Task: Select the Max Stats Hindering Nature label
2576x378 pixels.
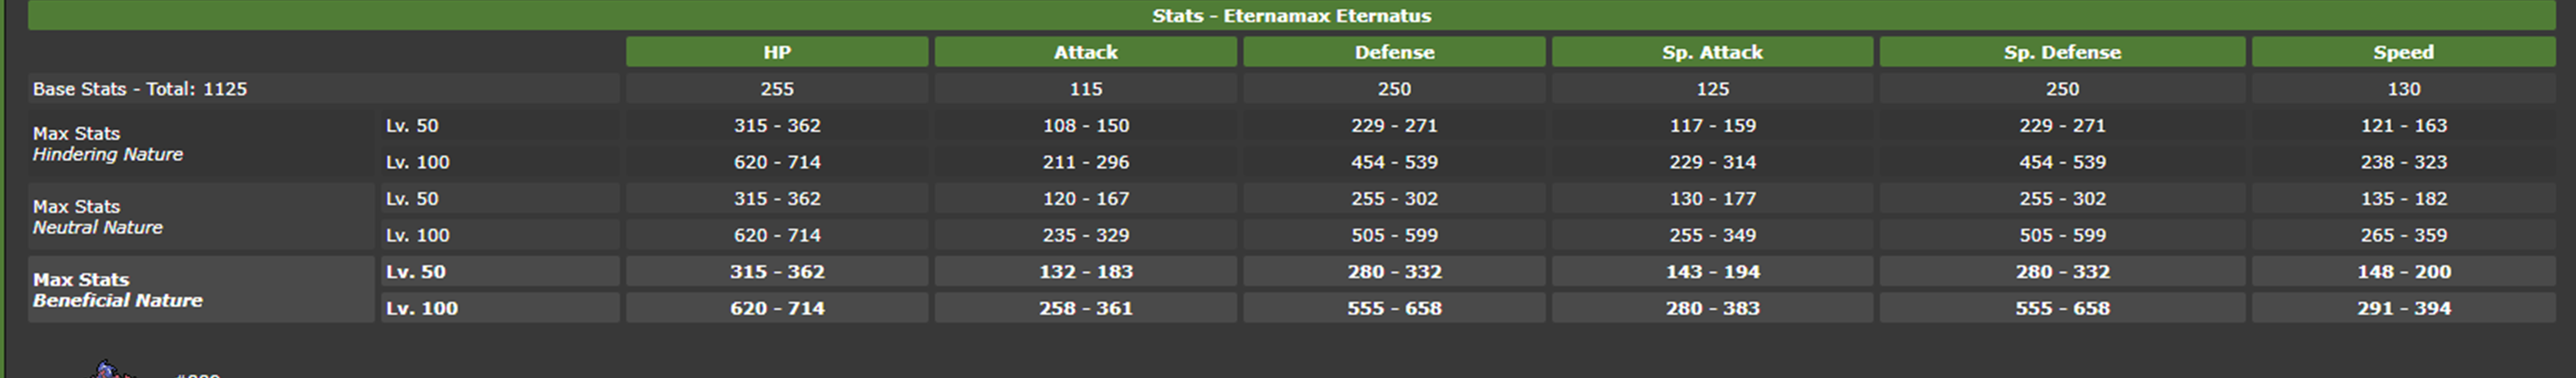Action: (108, 144)
